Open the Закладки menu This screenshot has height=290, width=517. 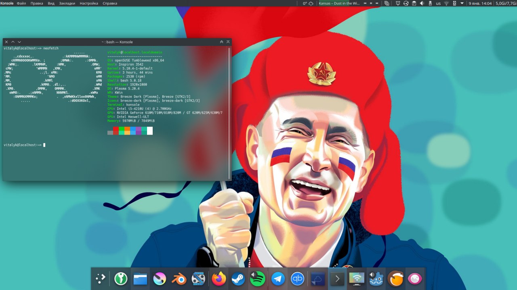coord(67,3)
